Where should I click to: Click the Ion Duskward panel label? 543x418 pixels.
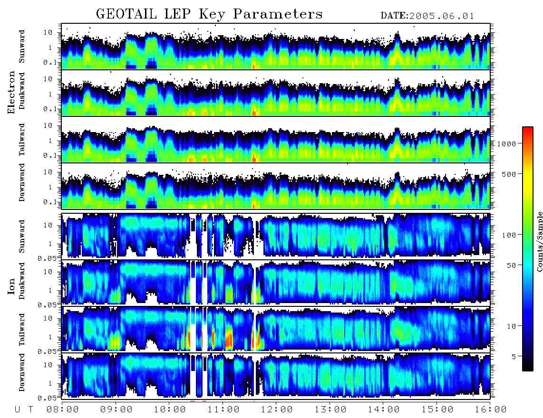pyautogui.click(x=22, y=281)
